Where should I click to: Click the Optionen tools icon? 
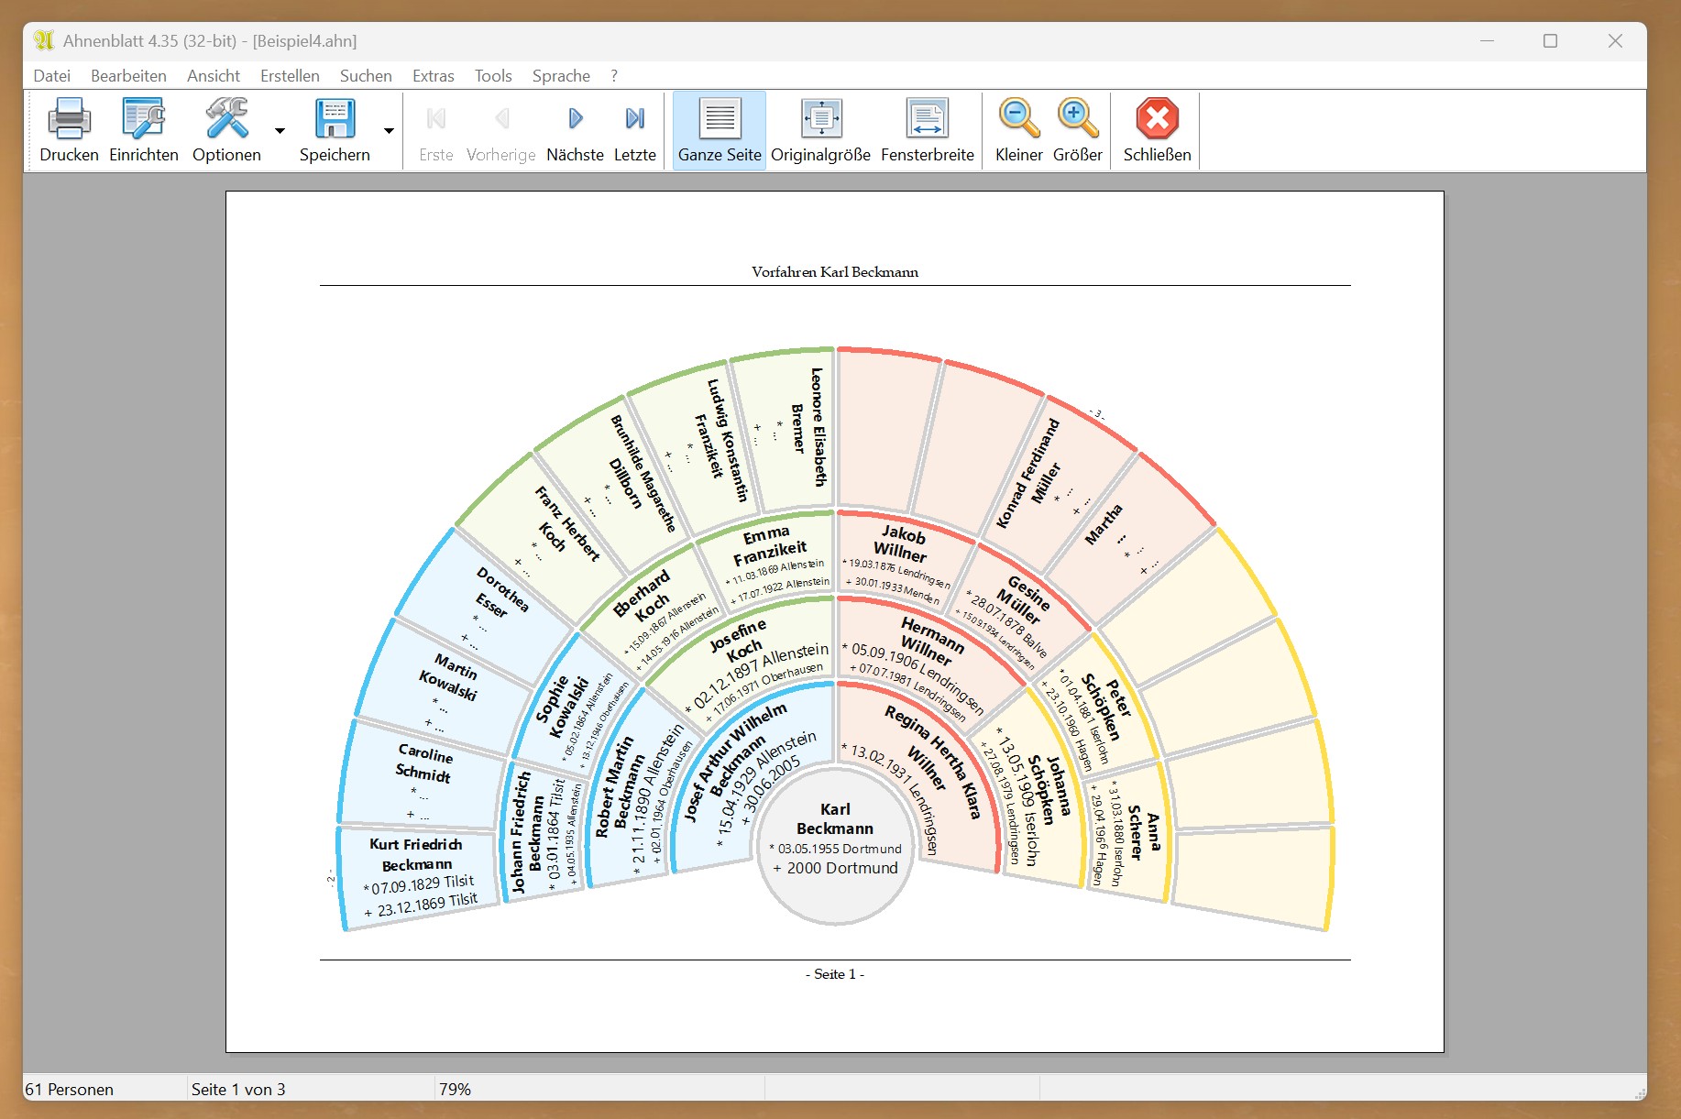click(226, 119)
